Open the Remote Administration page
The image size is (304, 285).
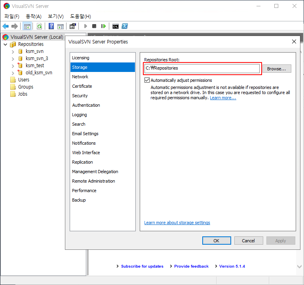(x=103, y=181)
